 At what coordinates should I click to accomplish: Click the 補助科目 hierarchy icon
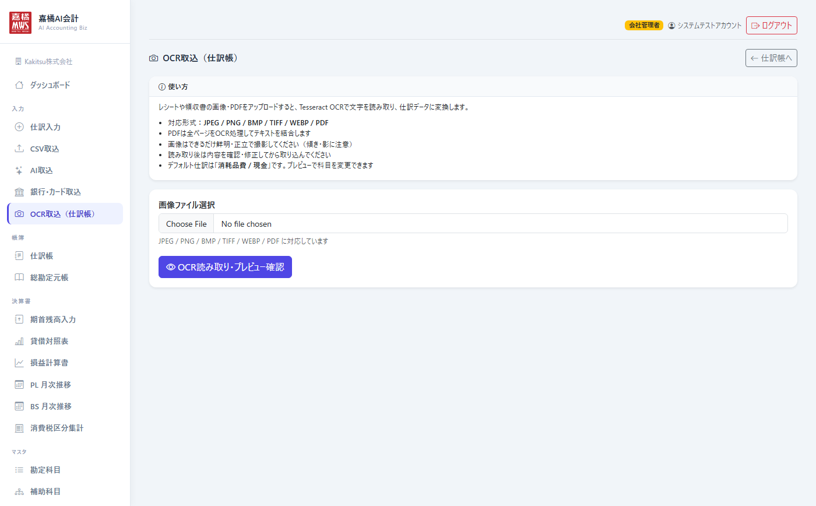[19, 491]
